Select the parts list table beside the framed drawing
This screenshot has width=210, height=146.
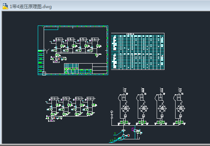click(138, 51)
